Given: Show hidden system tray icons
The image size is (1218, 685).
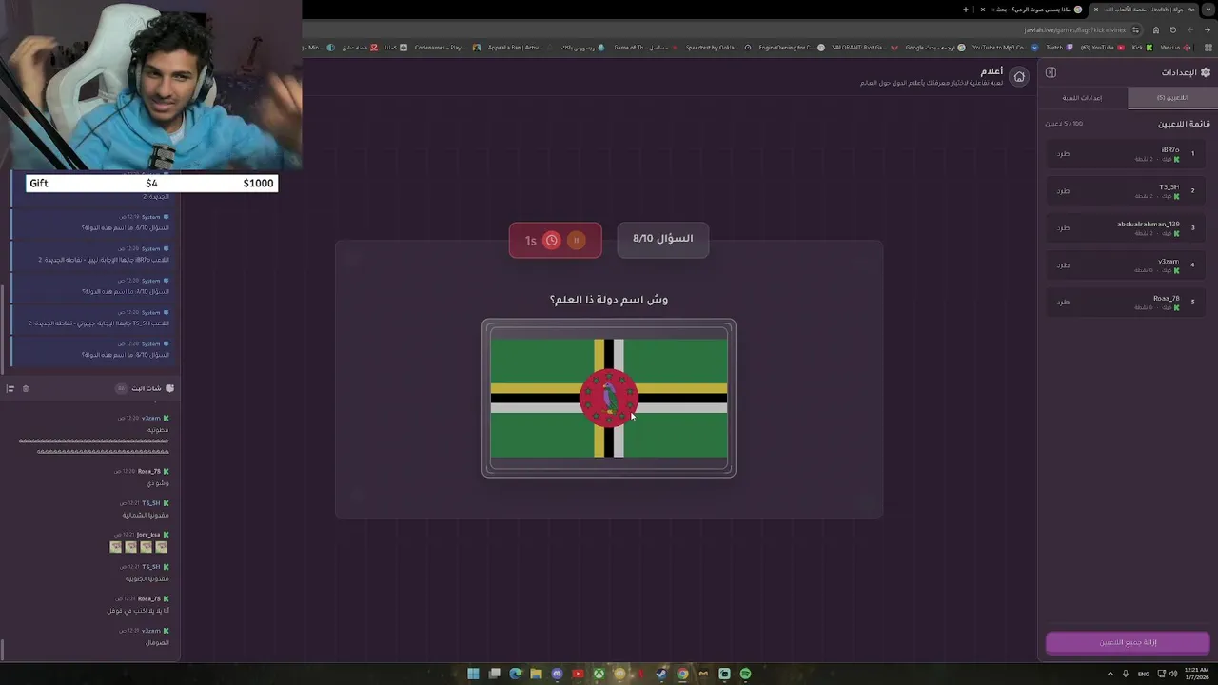Looking at the screenshot, I should click(1110, 674).
